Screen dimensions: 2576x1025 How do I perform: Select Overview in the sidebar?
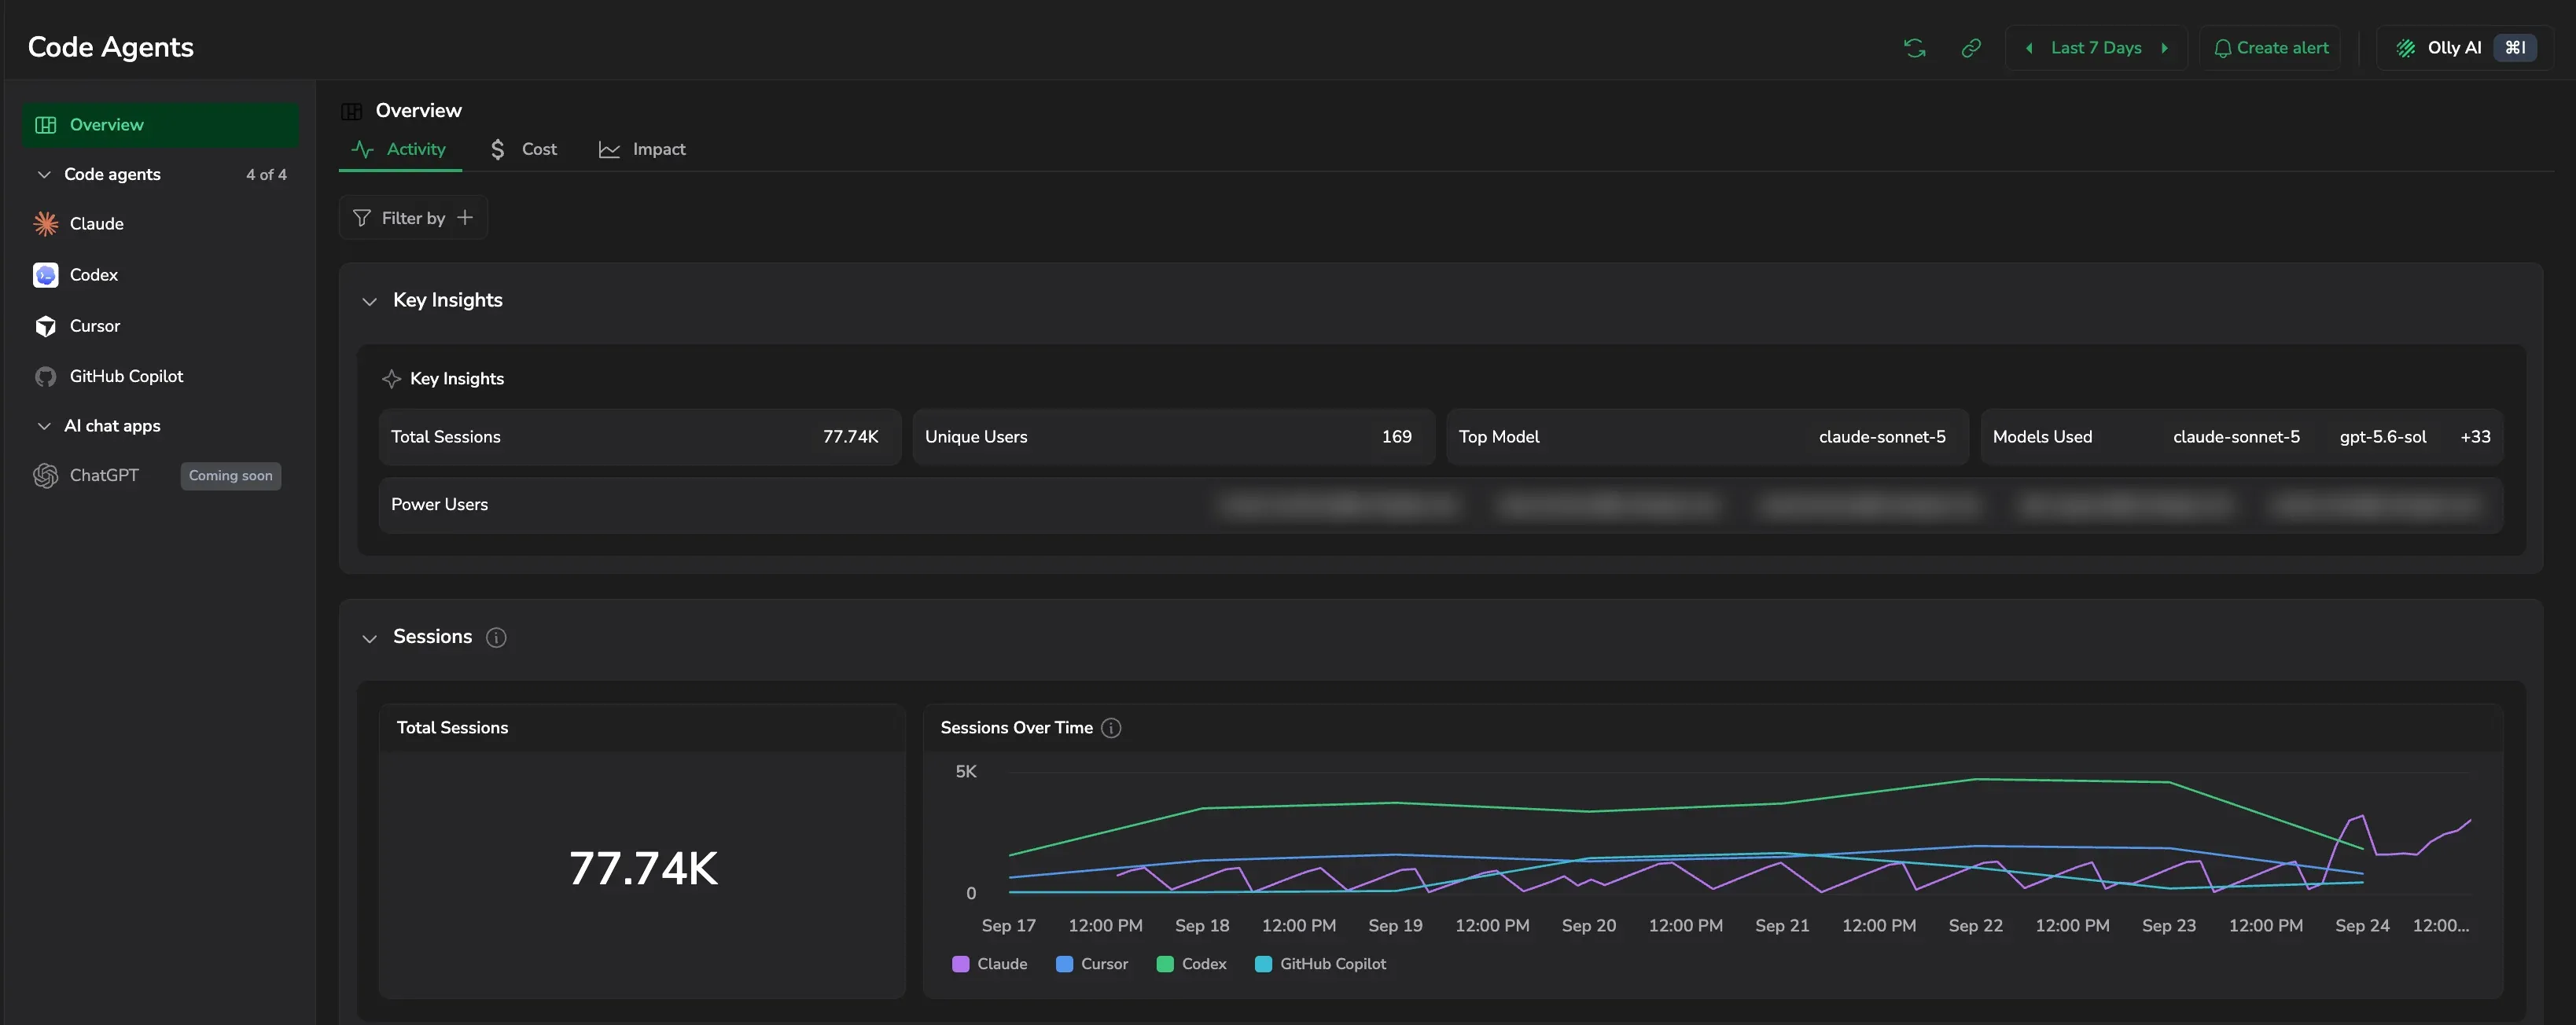tap(160, 125)
